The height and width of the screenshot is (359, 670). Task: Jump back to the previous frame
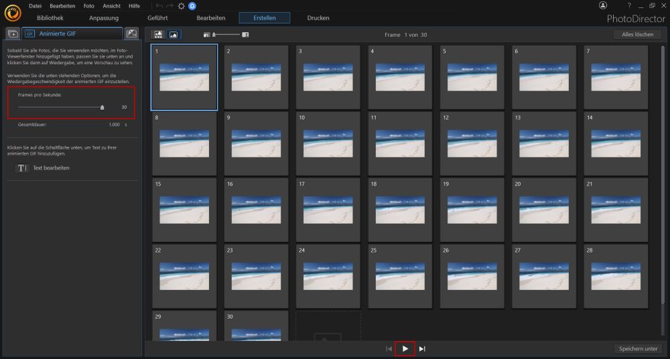389,349
